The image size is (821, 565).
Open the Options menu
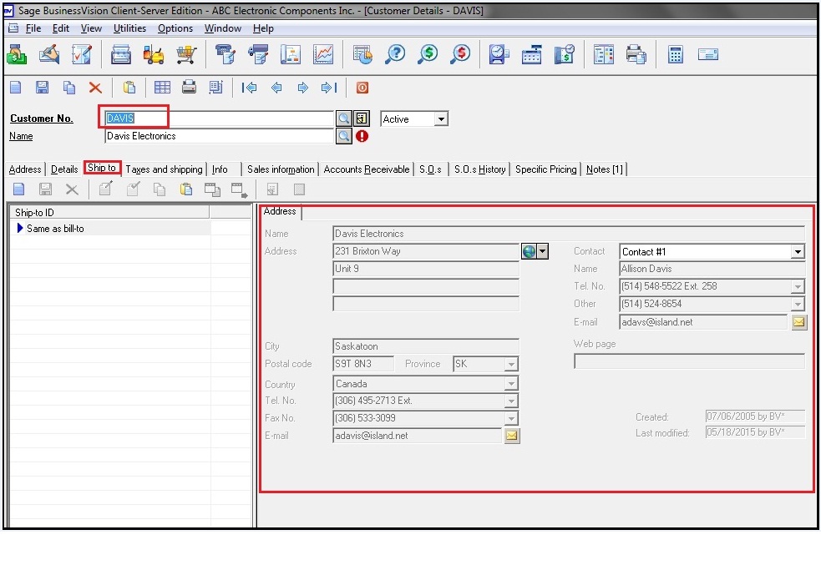tap(175, 28)
